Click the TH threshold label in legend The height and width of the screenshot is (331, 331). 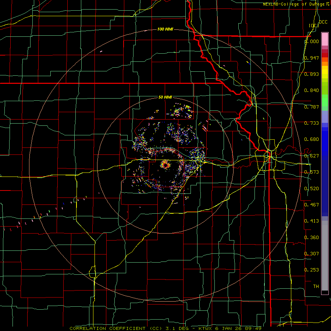tap(316, 286)
